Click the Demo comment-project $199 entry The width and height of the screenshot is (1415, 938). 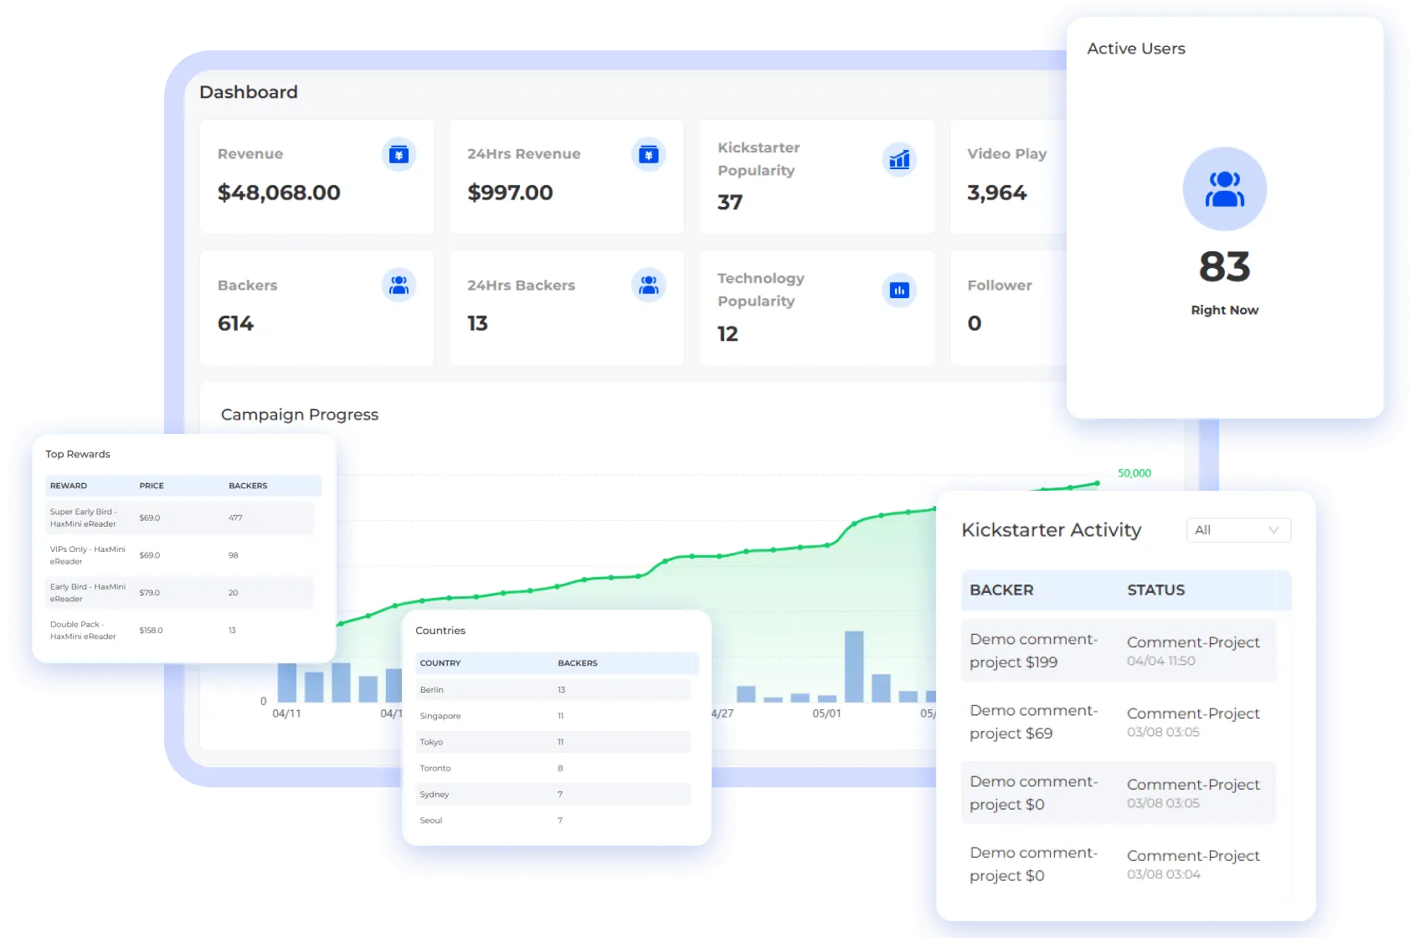(x=1033, y=650)
